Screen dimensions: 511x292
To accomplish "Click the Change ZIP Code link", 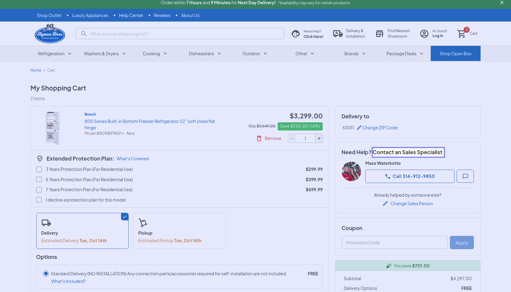I will (379, 128).
